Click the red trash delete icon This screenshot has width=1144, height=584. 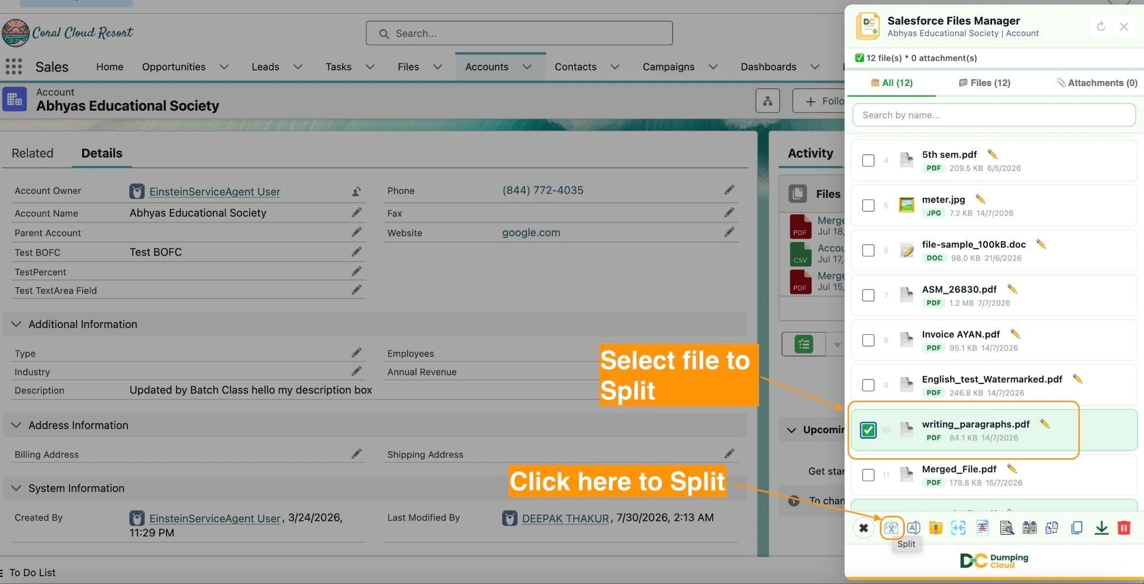[x=1124, y=528]
